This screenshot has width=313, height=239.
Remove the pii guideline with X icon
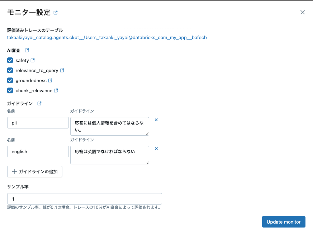point(156,120)
